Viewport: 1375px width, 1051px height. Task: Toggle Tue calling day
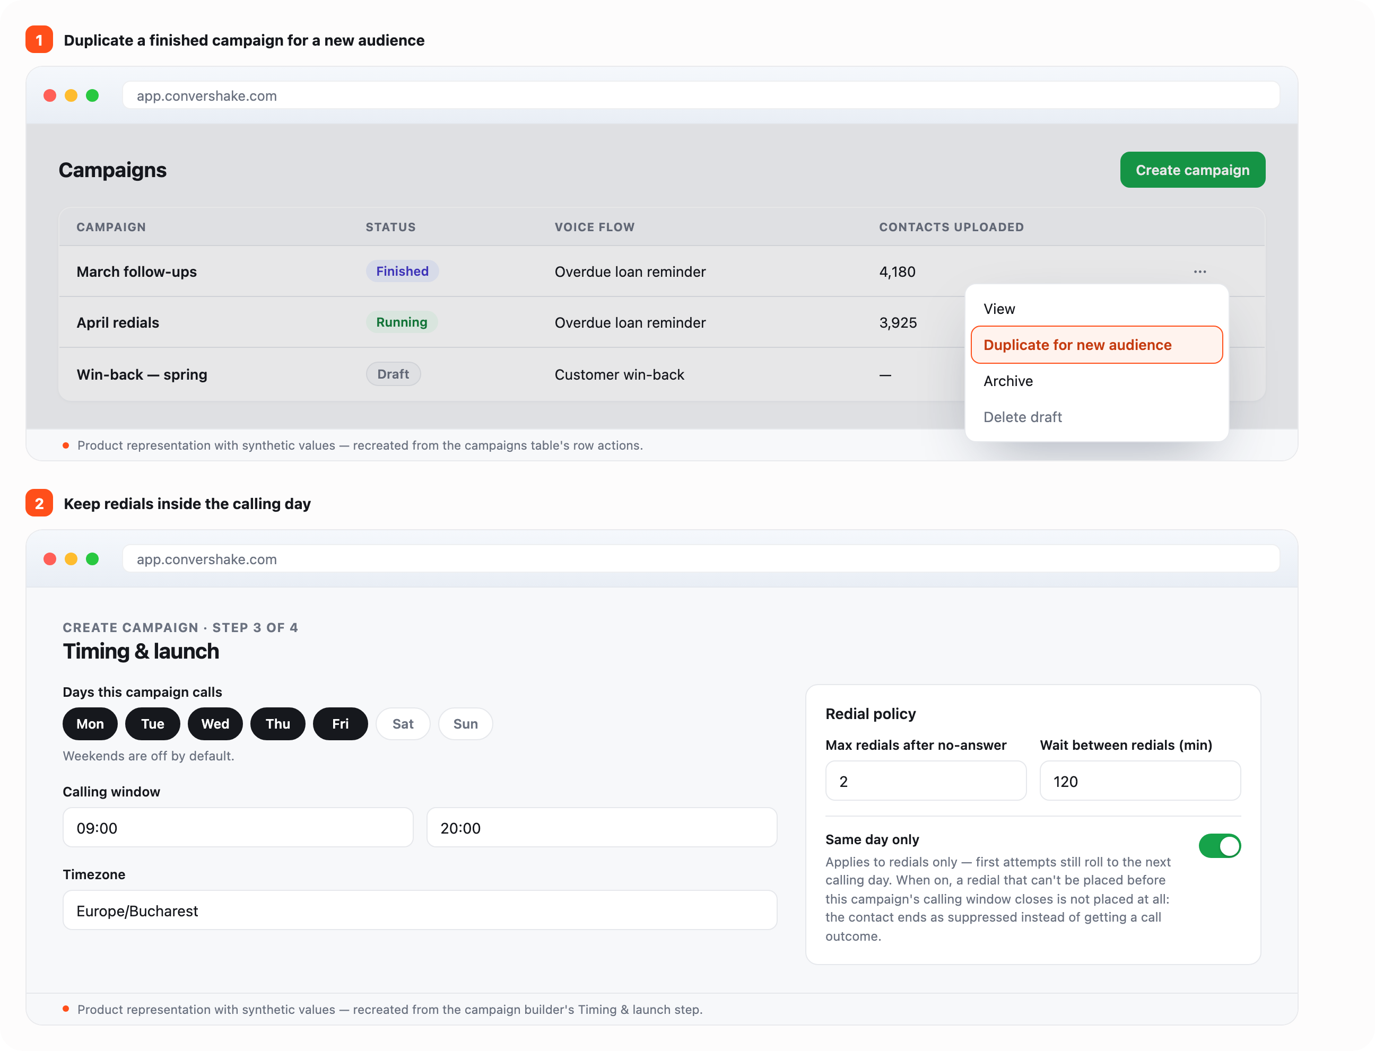point(153,724)
